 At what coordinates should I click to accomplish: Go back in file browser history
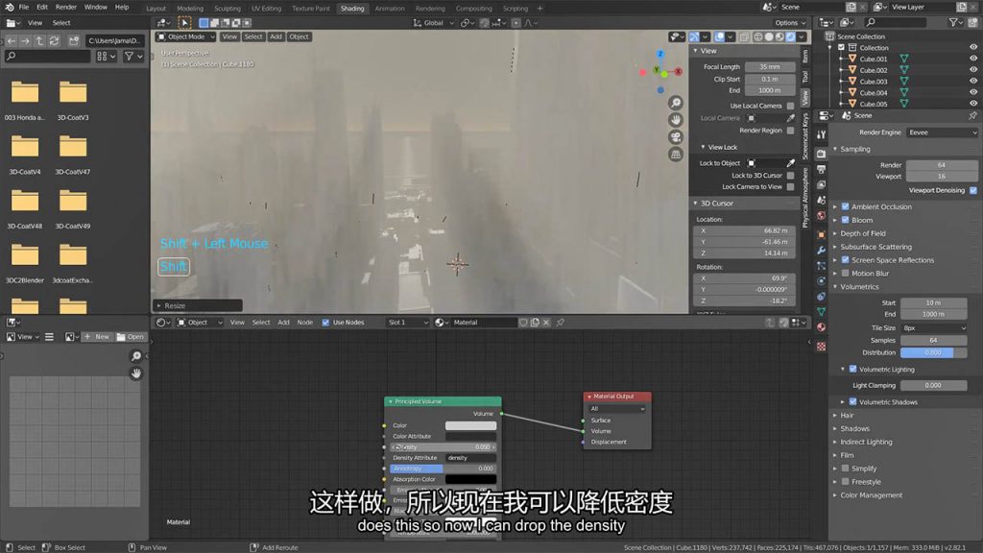coord(12,40)
